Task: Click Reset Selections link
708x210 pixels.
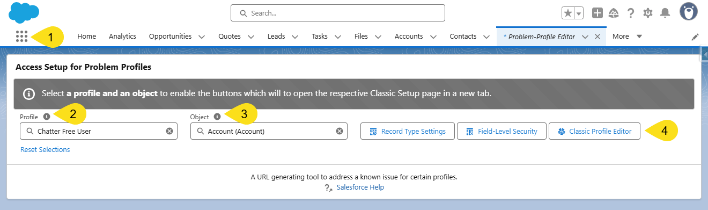Action: click(x=45, y=150)
